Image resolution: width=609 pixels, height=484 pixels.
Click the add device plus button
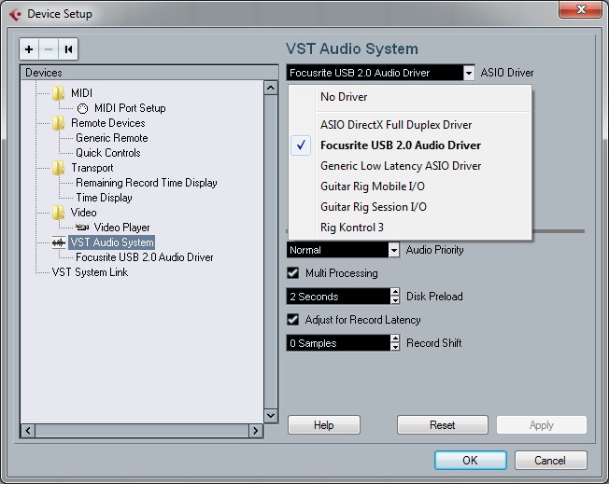click(29, 49)
